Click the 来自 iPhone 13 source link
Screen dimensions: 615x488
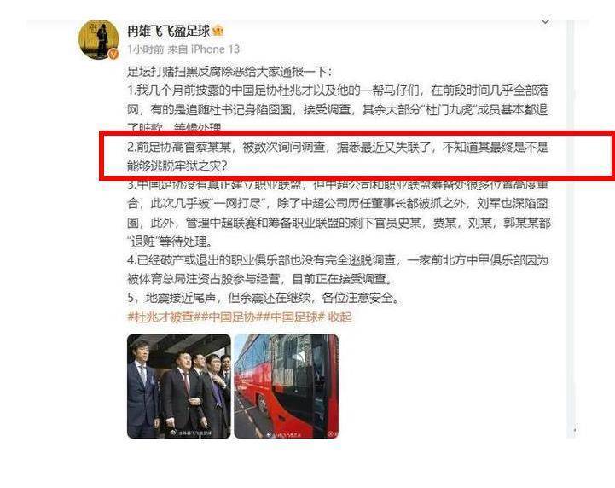(204, 49)
